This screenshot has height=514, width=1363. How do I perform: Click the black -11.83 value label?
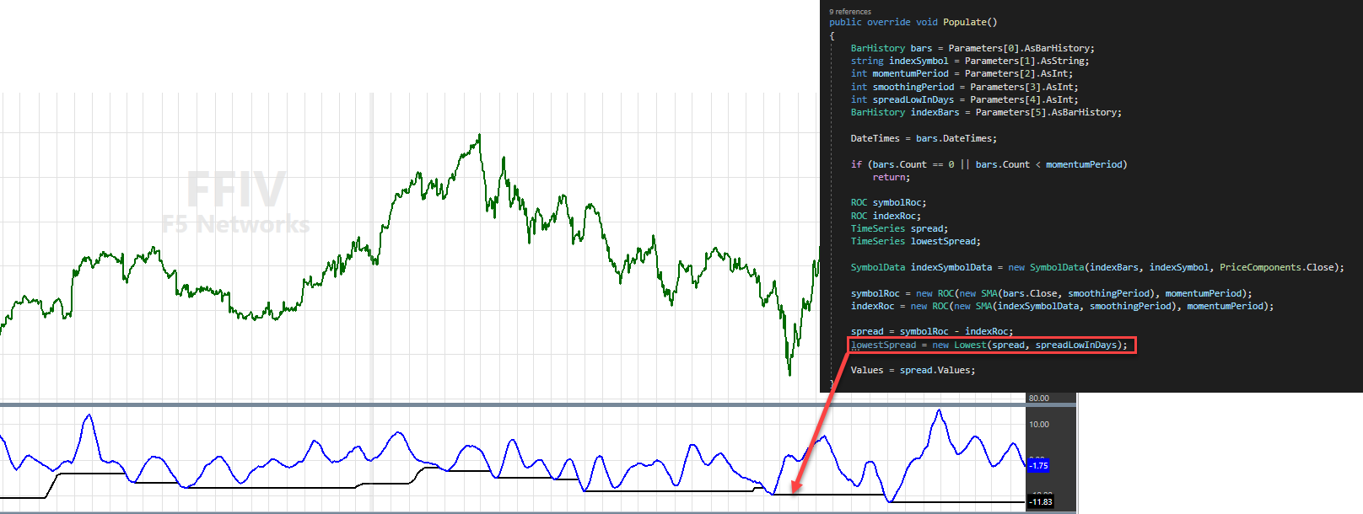(x=1041, y=501)
